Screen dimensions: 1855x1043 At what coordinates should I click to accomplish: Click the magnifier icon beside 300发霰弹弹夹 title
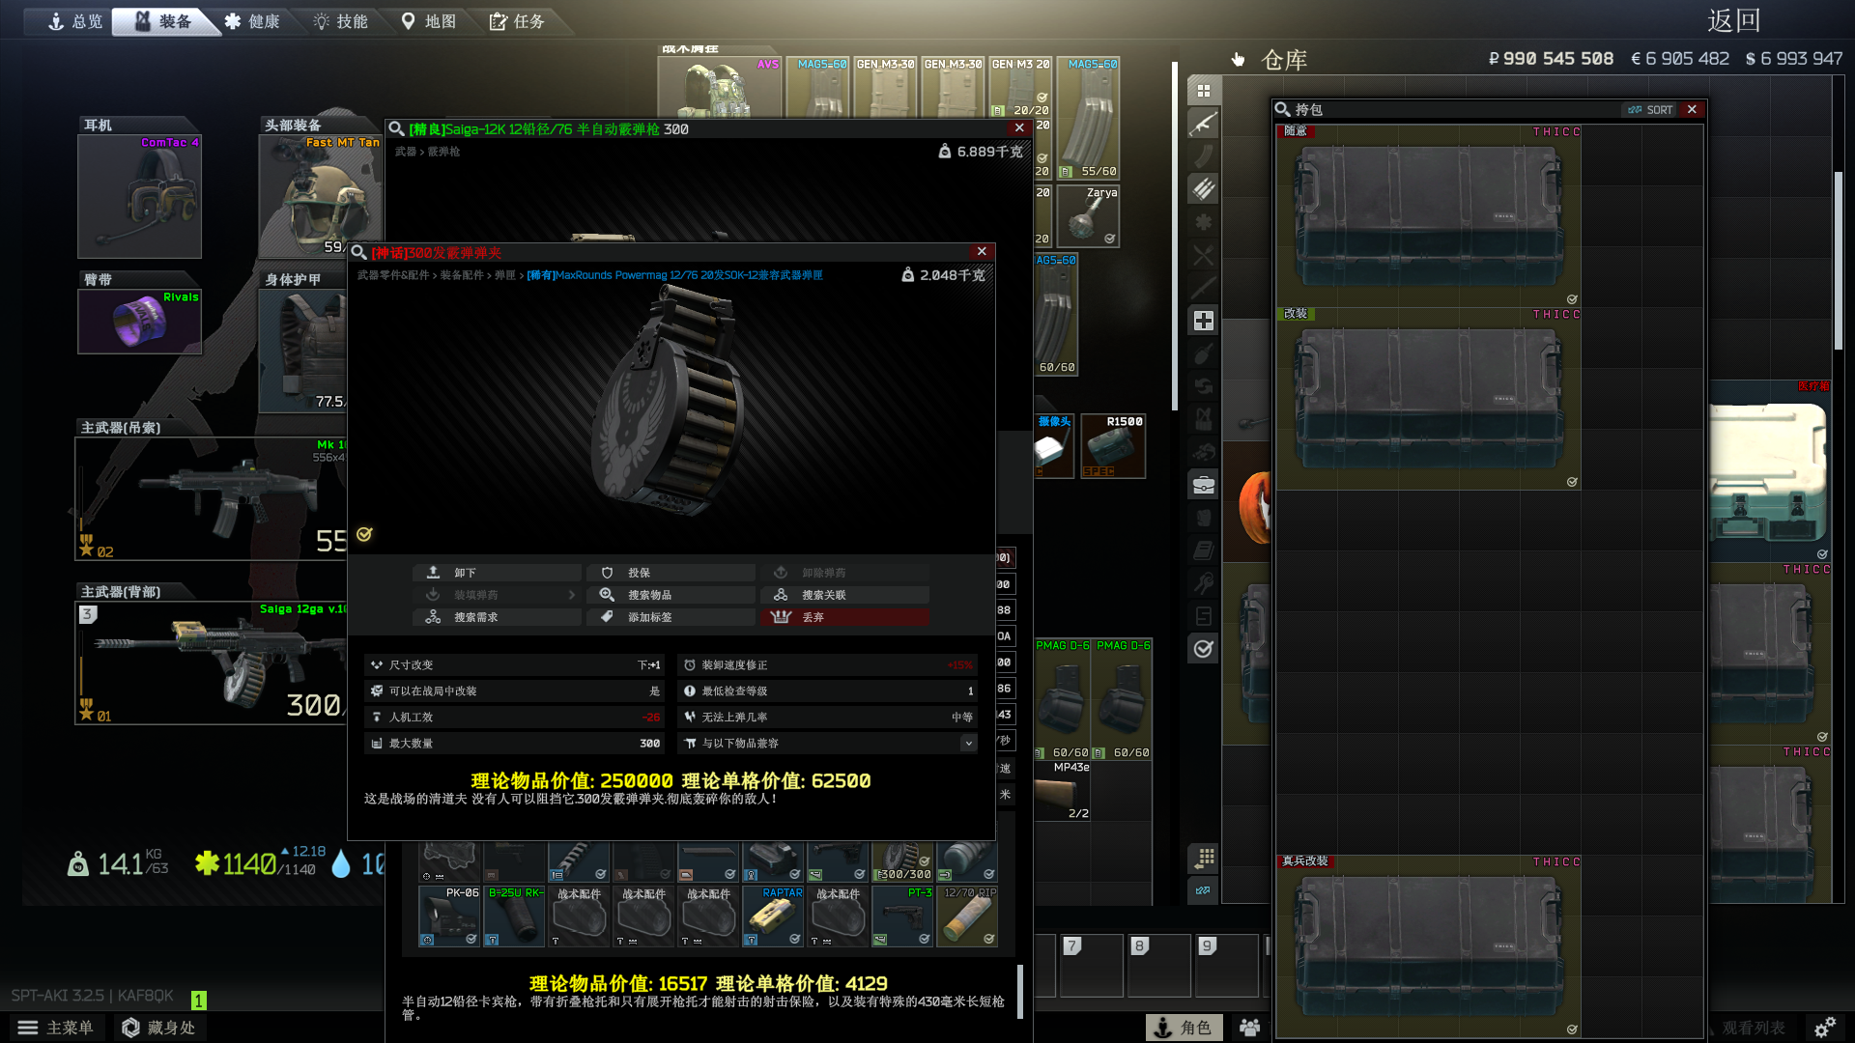[x=358, y=253]
